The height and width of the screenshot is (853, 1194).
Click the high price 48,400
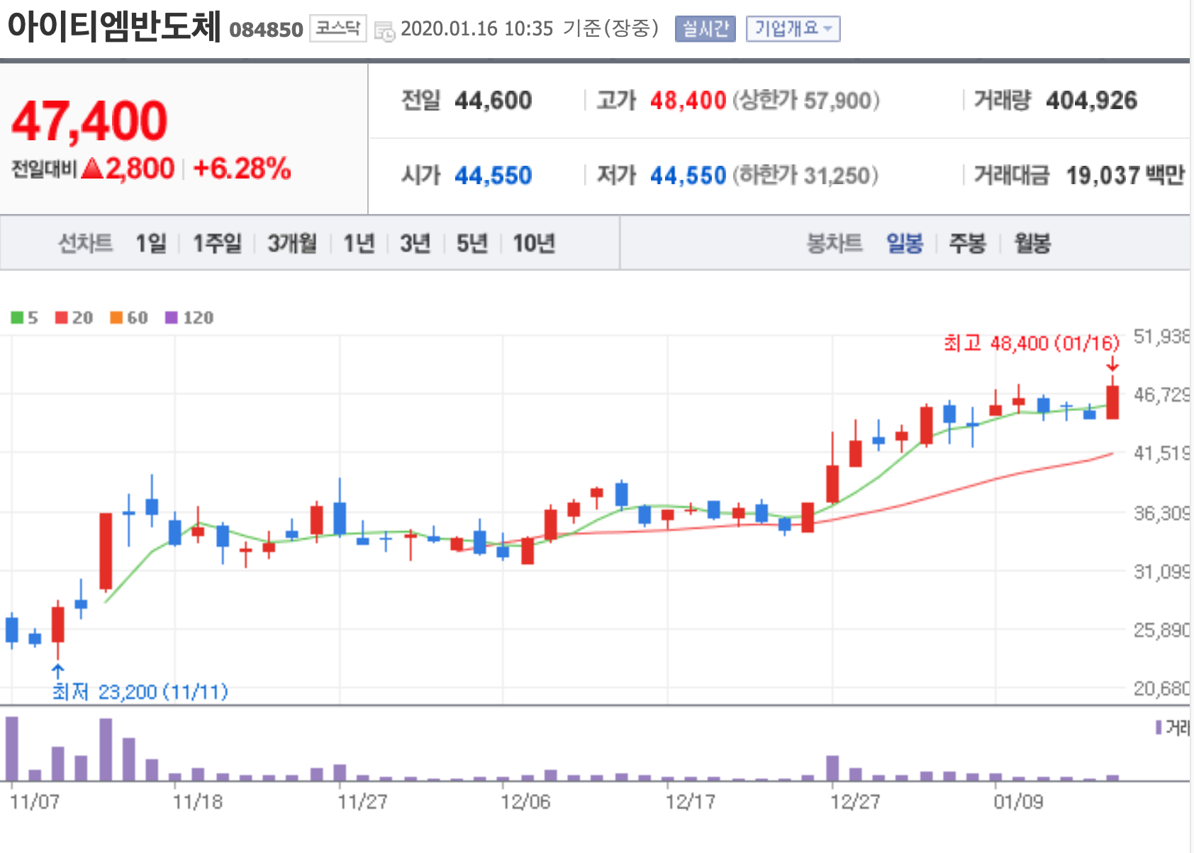tap(688, 101)
